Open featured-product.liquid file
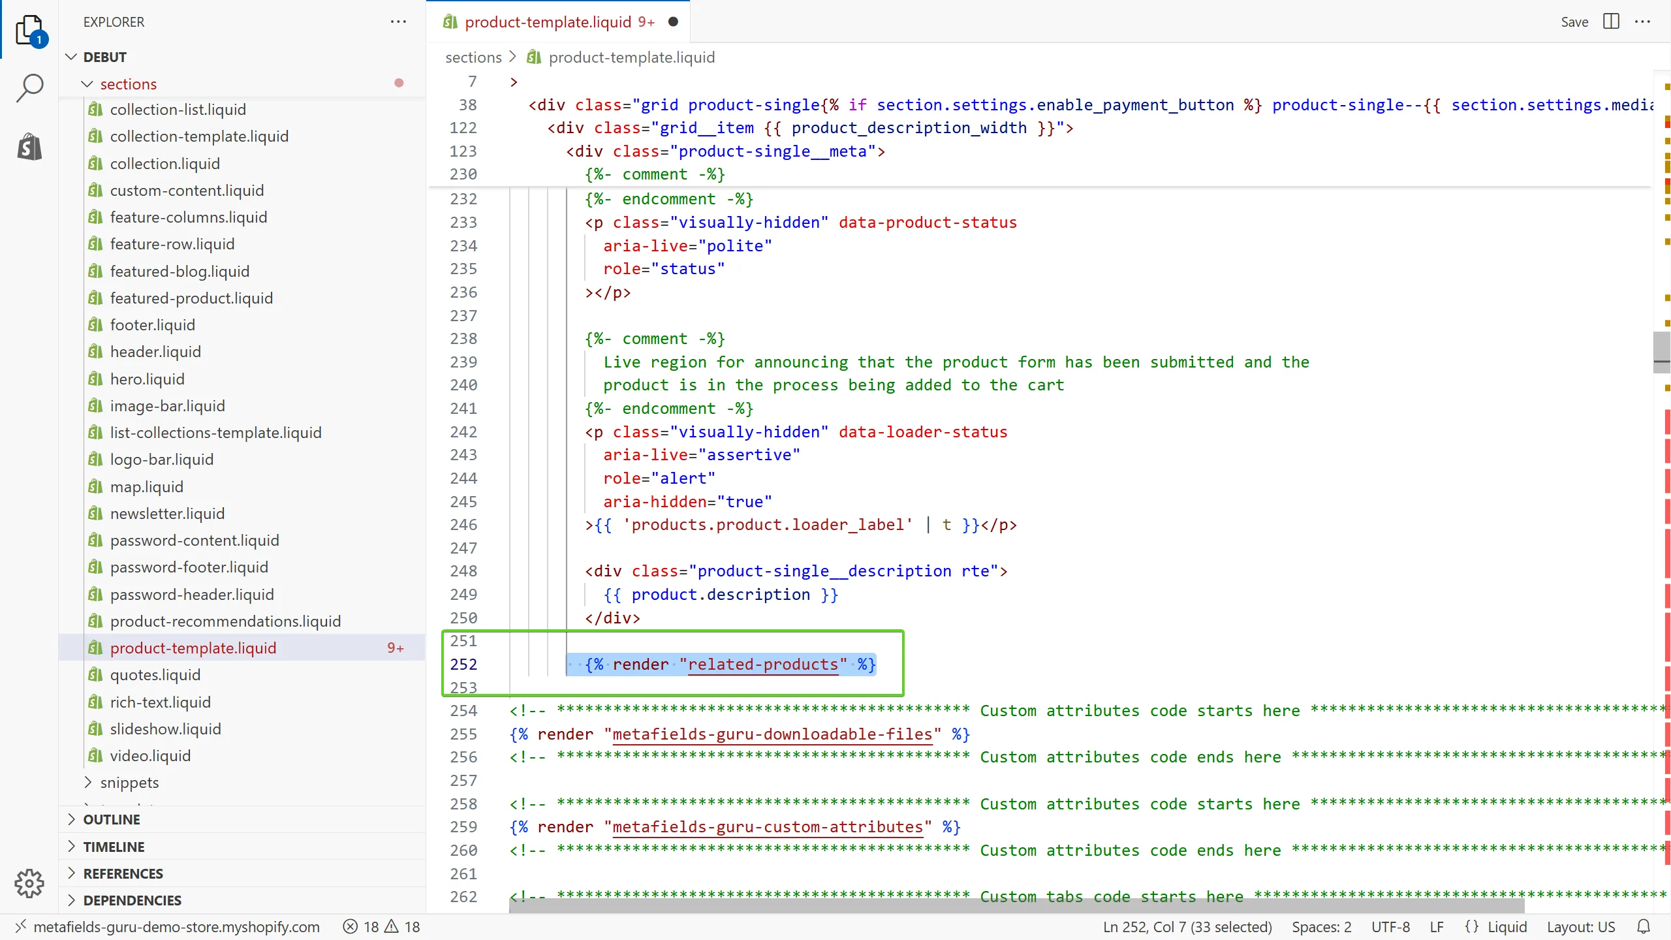 pyautogui.click(x=191, y=298)
